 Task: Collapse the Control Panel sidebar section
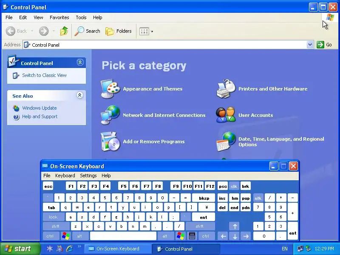click(x=80, y=62)
